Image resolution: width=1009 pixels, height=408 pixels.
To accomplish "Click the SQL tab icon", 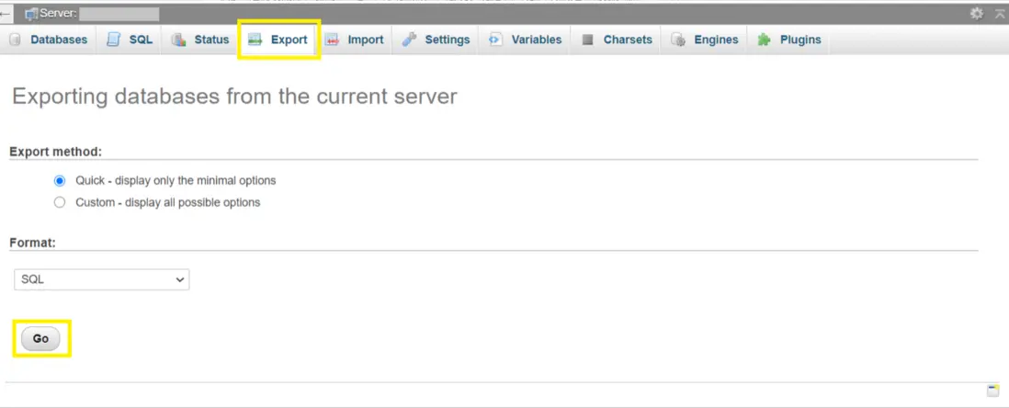I will (113, 40).
